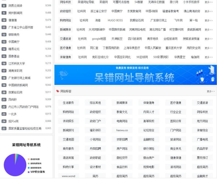This screenshot has width=217, height=179.
Task: Open the google地图 link
Action: coord(99,39)
